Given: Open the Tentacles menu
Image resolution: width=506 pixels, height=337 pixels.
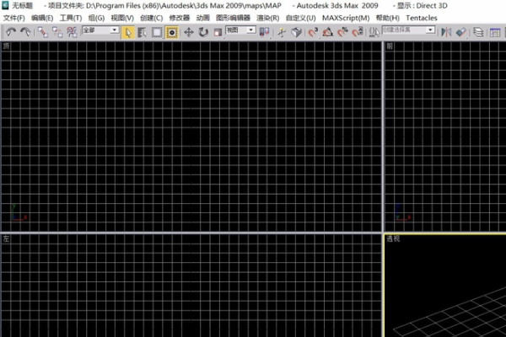Looking at the screenshot, I should click(422, 18).
